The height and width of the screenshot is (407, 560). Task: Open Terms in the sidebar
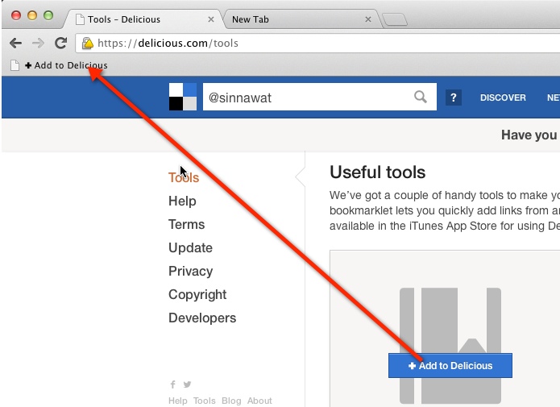tap(186, 224)
